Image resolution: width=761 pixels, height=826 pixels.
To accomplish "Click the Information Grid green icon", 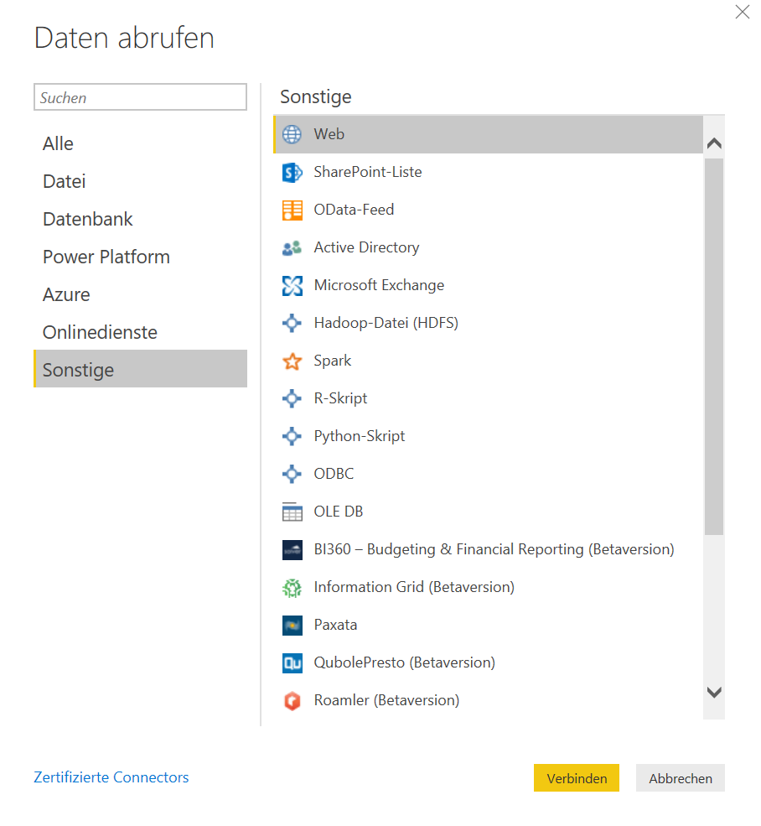I will click(292, 588).
